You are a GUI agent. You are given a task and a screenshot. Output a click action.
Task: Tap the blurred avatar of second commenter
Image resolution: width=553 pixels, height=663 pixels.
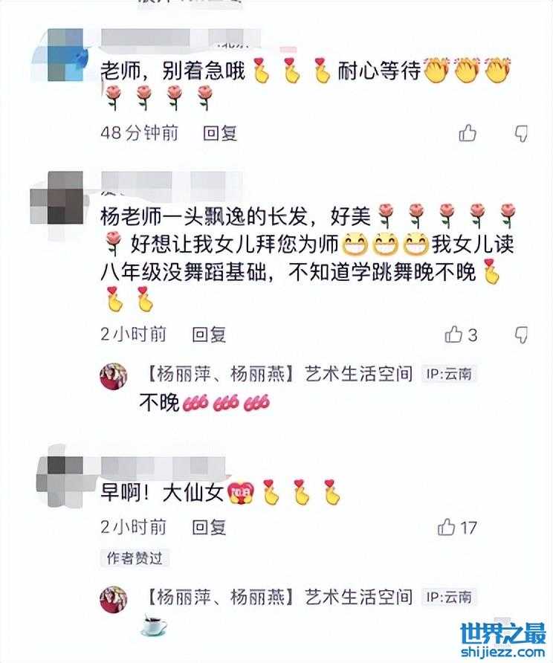click(x=59, y=198)
